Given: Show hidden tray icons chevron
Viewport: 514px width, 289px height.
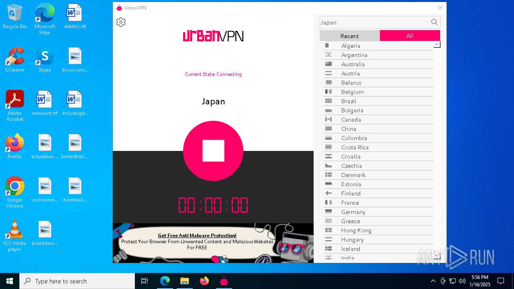Looking at the screenshot, I should tap(433, 281).
